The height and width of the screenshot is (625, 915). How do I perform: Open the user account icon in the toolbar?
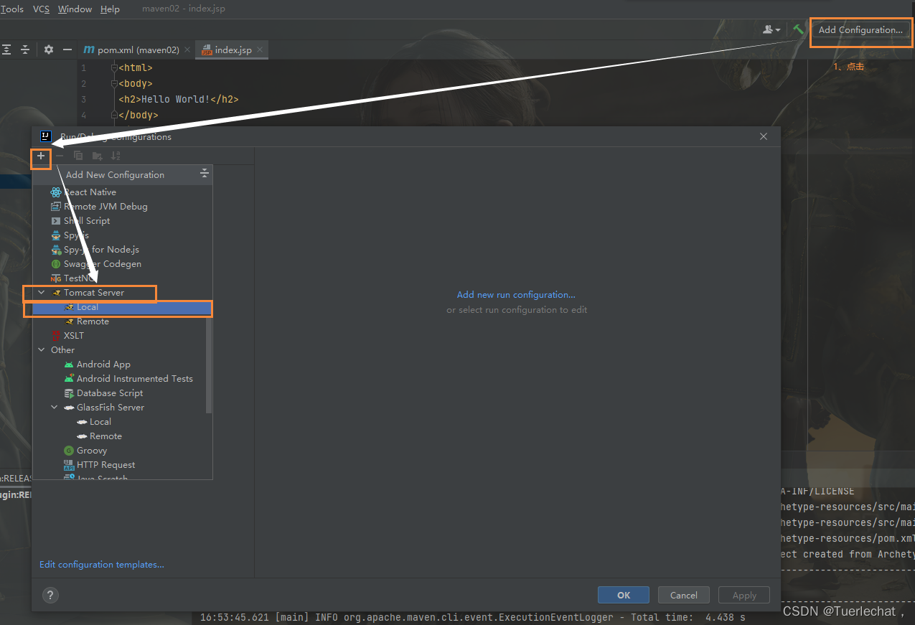(771, 29)
